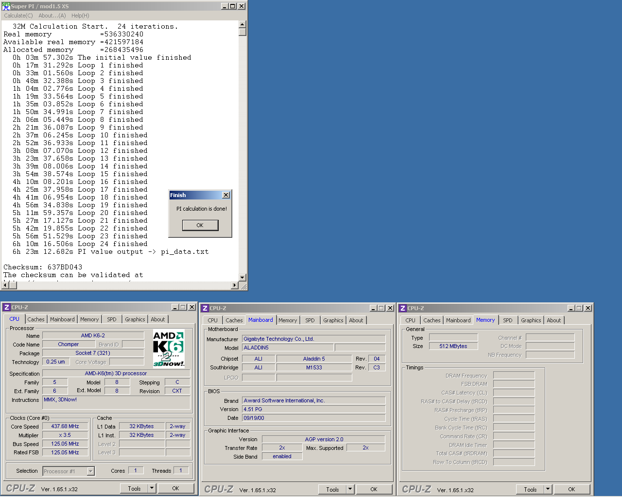Image resolution: width=622 pixels, height=497 pixels.
Task: Open Caches tab in middle CPU-Z window
Action: pyautogui.click(x=234, y=320)
